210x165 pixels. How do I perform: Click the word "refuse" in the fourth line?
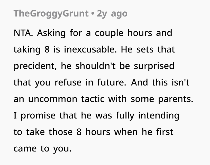click(x=68, y=82)
